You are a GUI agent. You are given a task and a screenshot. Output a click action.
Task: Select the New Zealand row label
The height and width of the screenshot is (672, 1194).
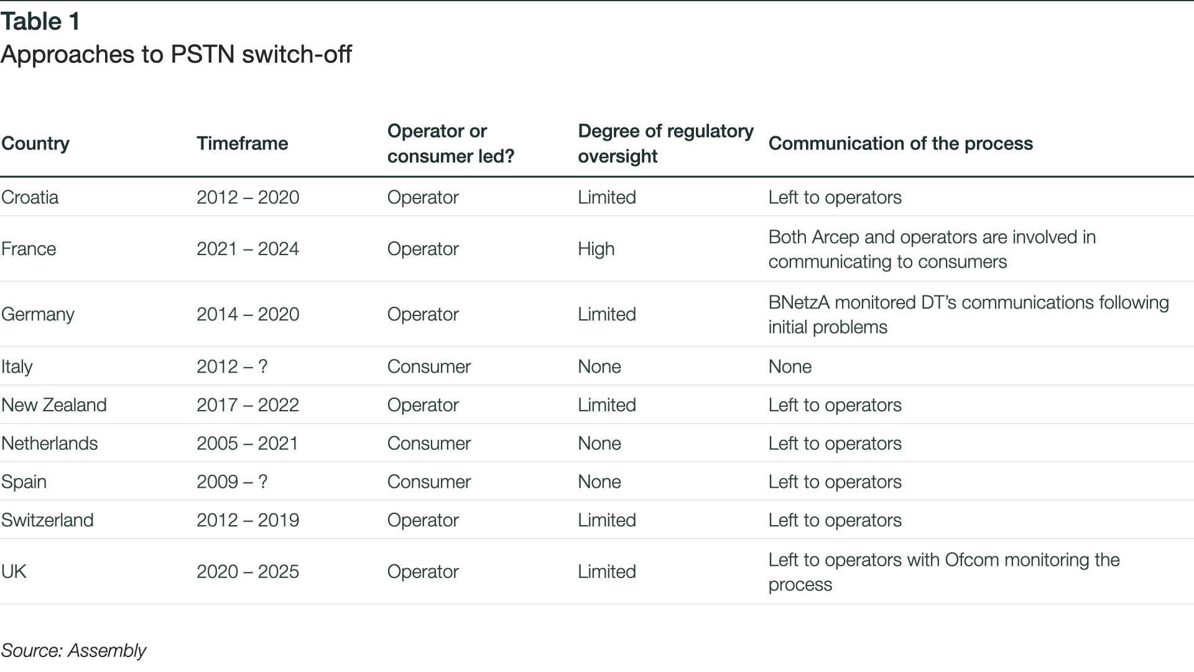point(54,405)
